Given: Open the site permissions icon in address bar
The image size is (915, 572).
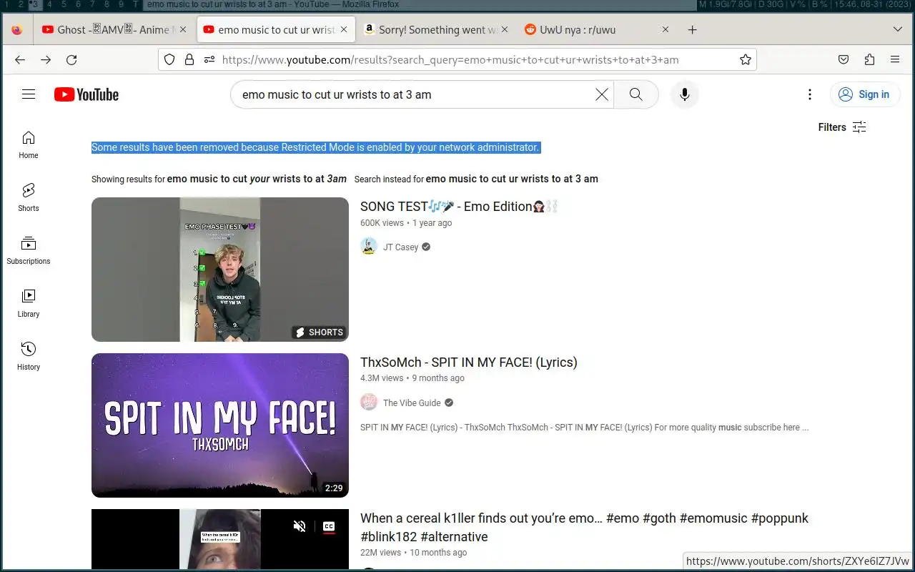Looking at the screenshot, I should tap(209, 60).
